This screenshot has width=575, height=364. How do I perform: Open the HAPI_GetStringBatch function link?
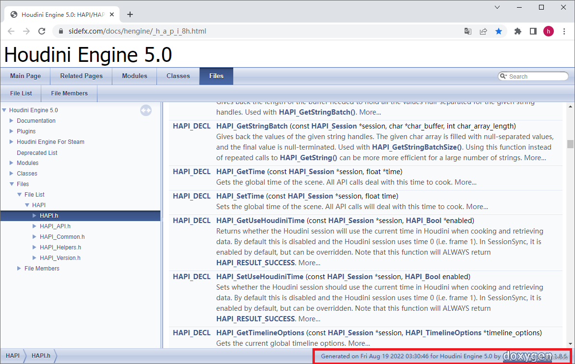pos(252,126)
